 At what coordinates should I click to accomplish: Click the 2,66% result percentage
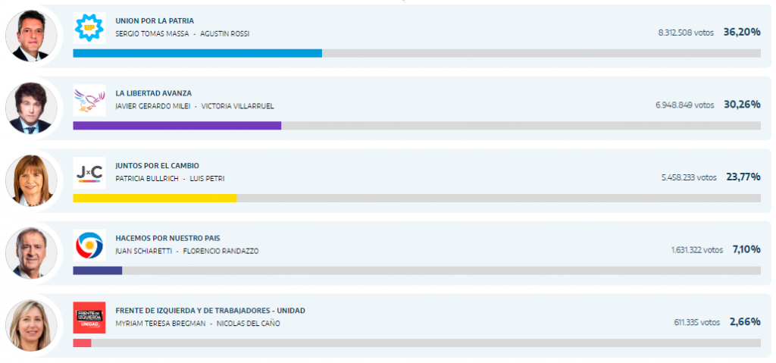744,322
